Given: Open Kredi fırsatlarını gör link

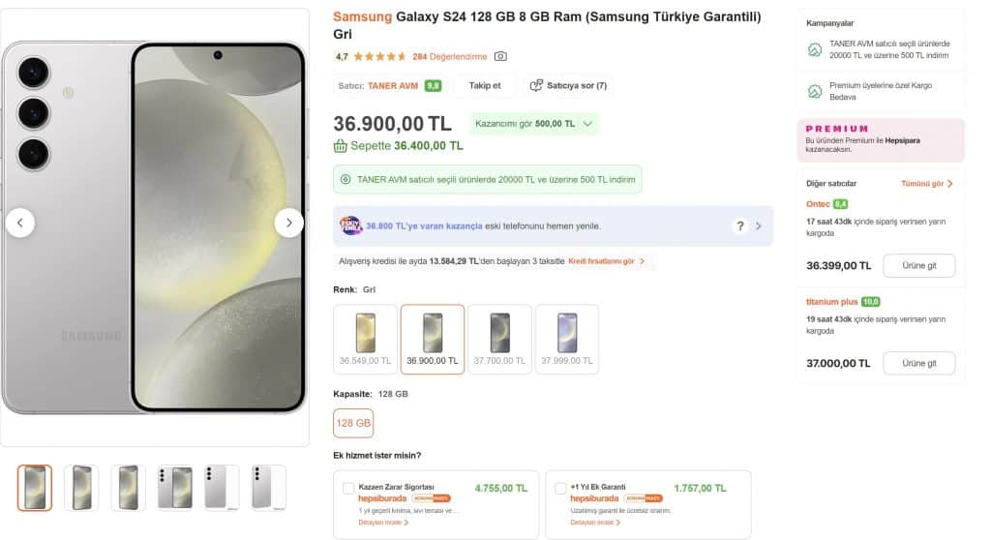Looking at the screenshot, I should [x=606, y=261].
